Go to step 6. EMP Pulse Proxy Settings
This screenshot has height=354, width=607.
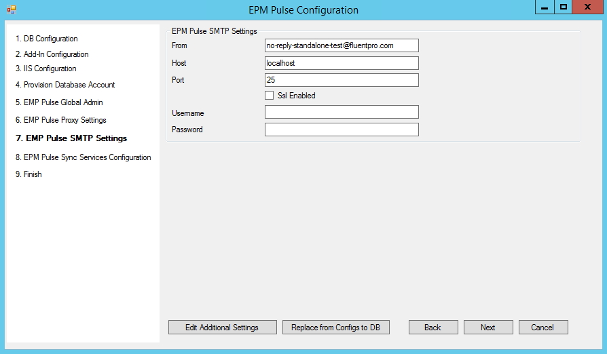click(x=61, y=120)
